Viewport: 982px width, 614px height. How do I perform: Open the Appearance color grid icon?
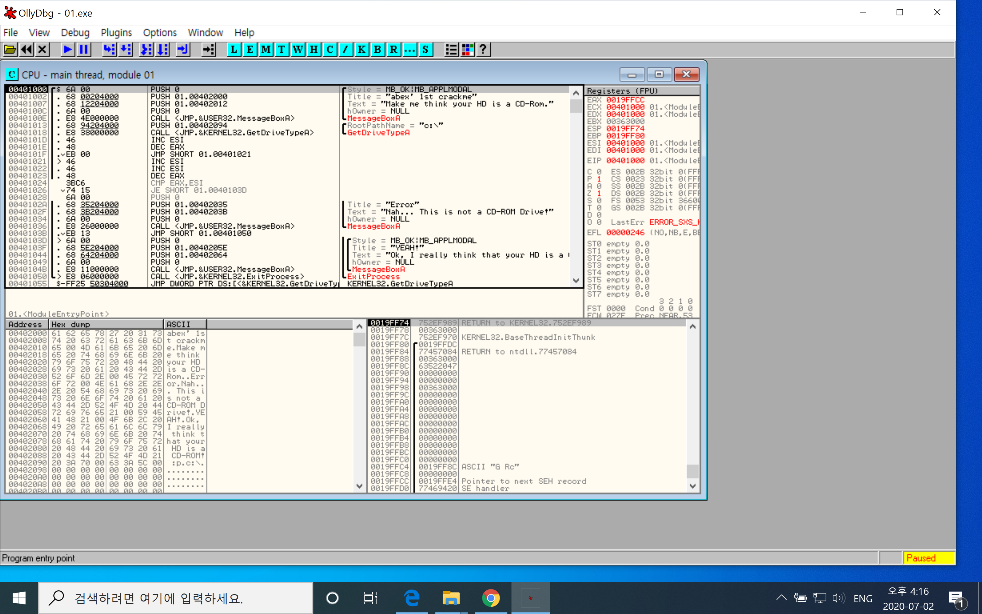click(467, 50)
